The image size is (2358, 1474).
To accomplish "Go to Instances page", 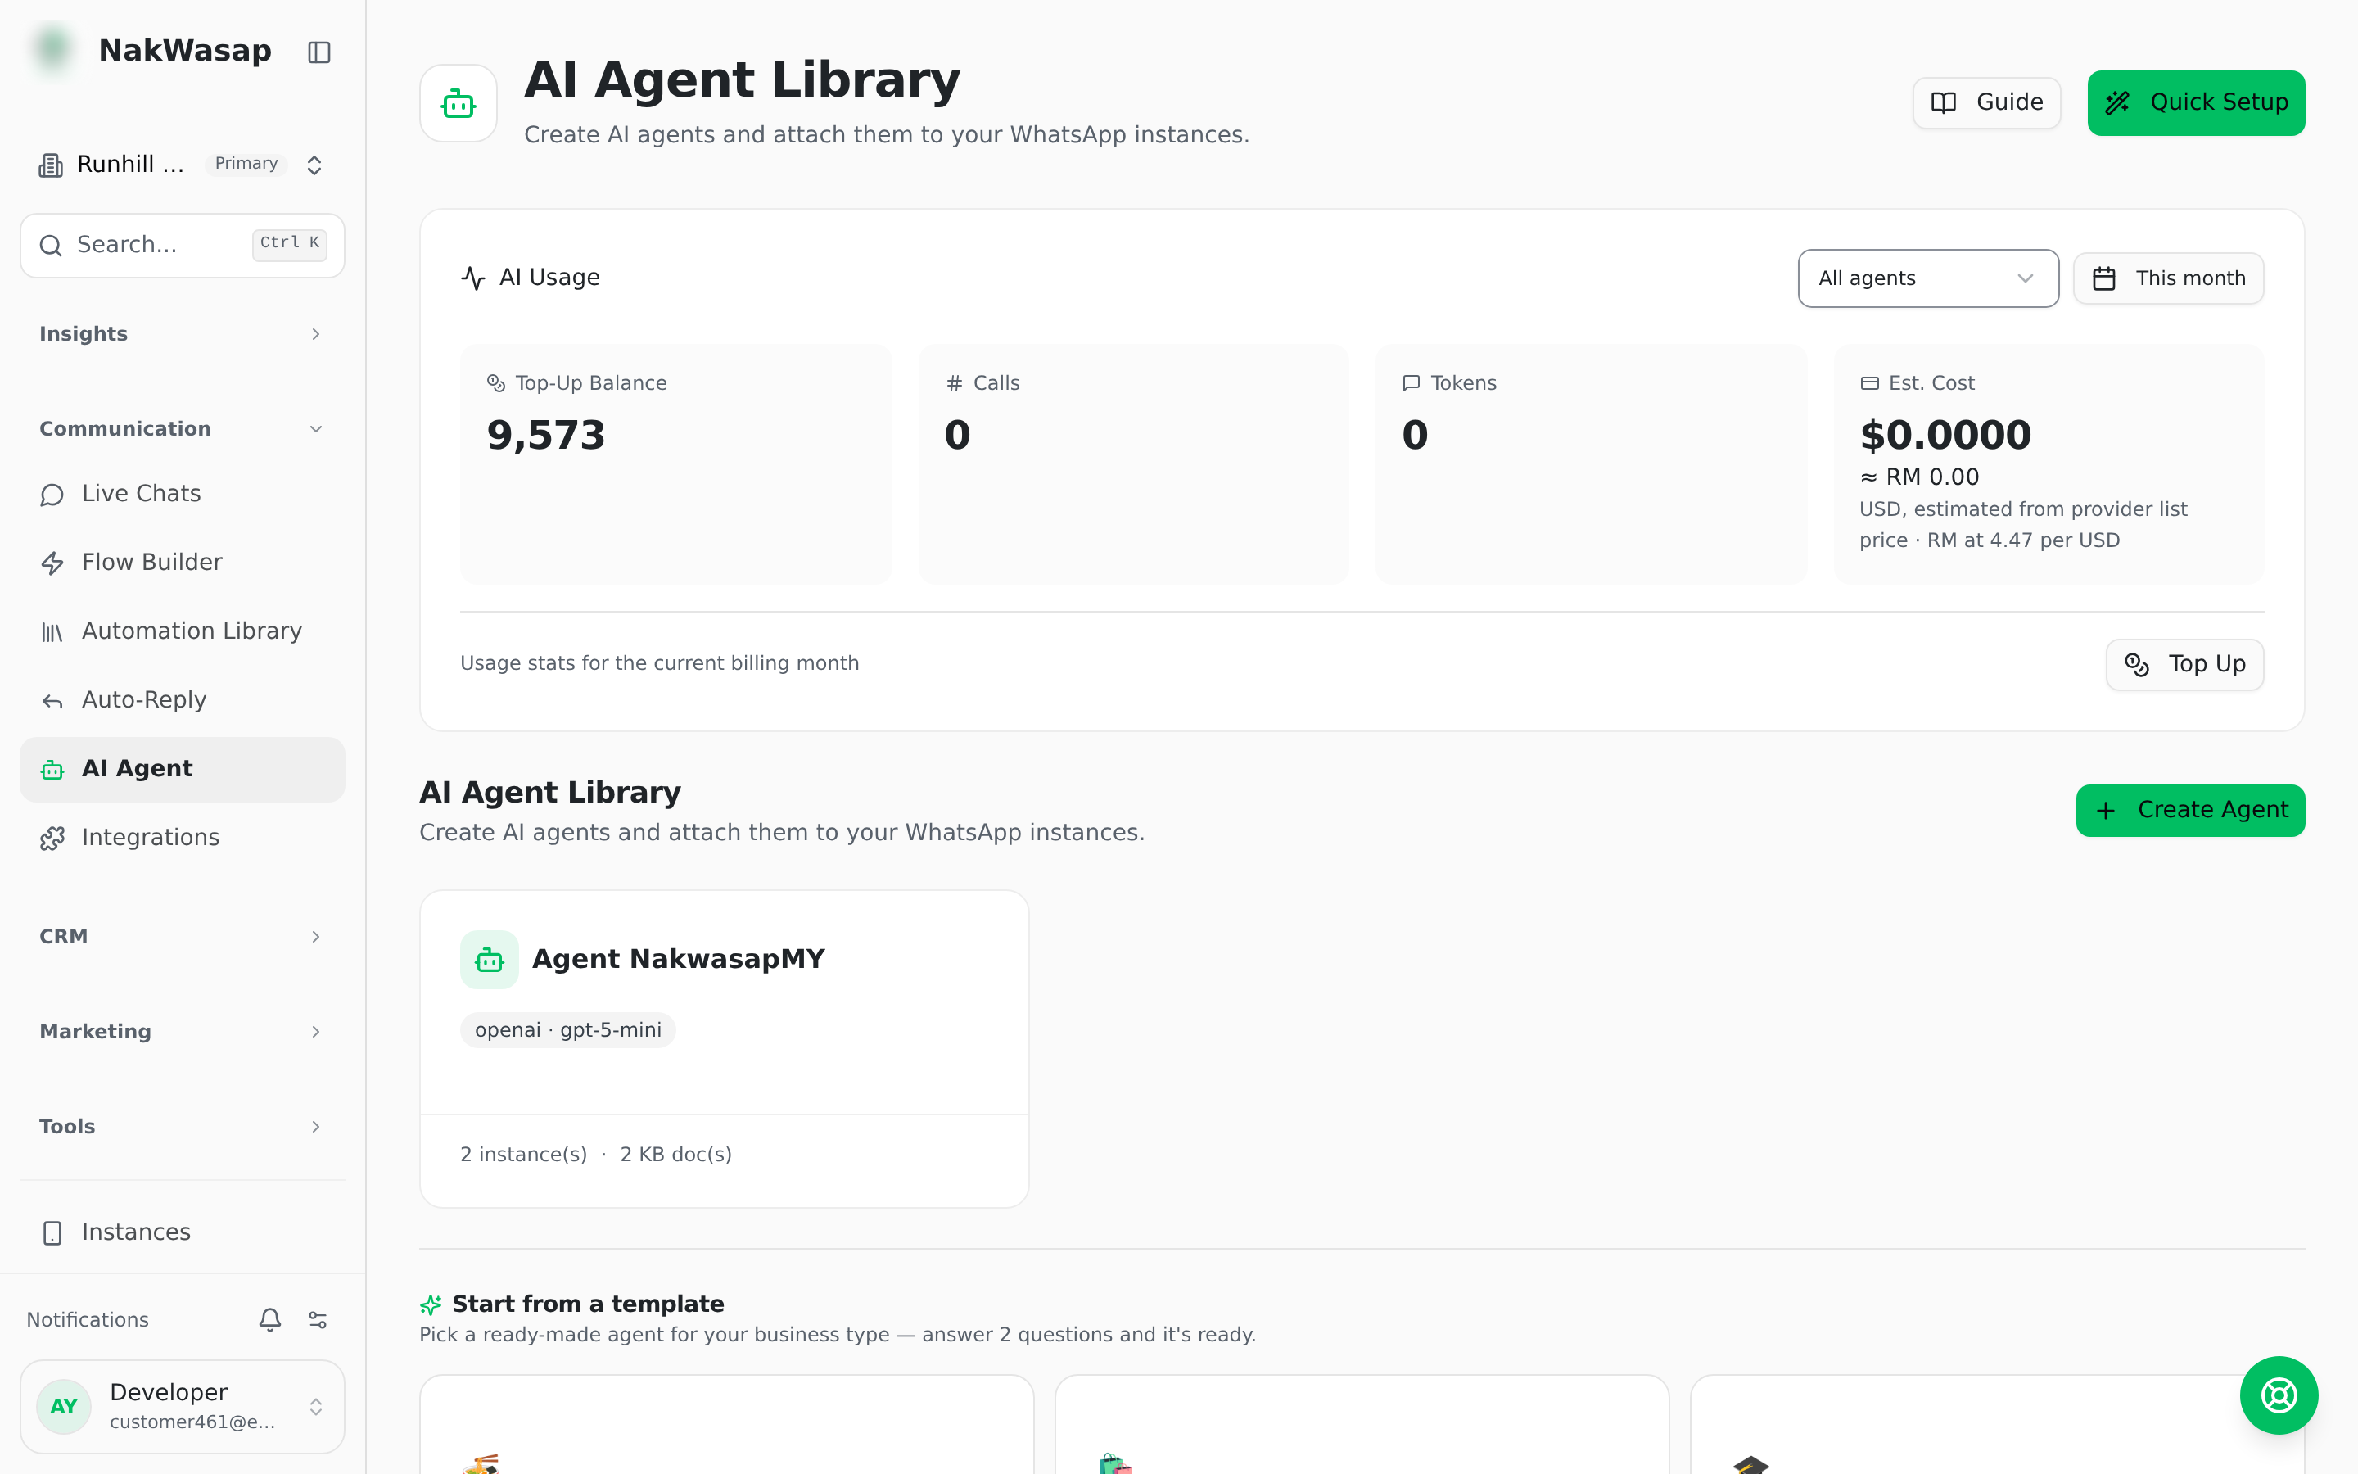I will click(183, 1232).
